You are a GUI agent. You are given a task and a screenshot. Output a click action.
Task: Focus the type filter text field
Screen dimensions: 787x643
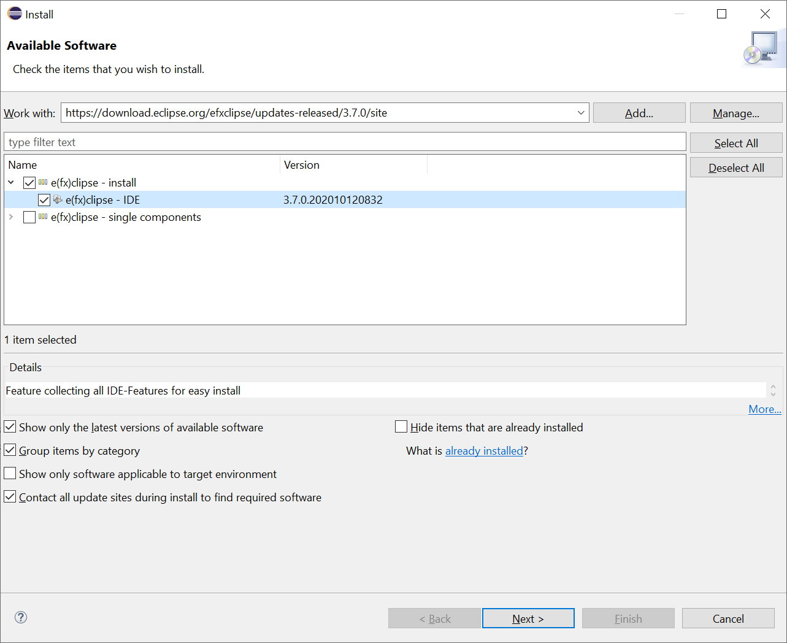(345, 142)
